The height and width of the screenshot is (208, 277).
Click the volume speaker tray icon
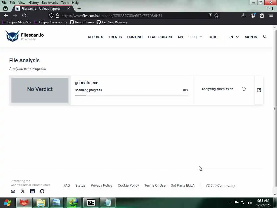250,203
